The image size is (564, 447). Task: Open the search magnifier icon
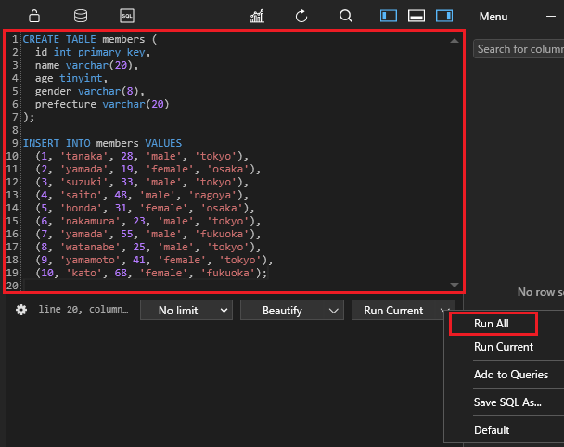[x=346, y=16]
